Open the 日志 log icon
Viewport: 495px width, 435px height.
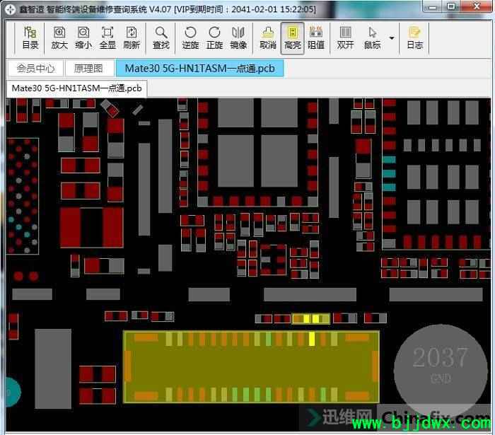pyautogui.click(x=414, y=38)
